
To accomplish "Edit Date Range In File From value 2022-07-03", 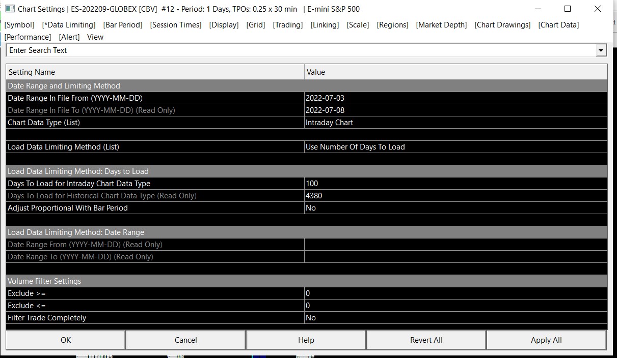I will [x=456, y=98].
